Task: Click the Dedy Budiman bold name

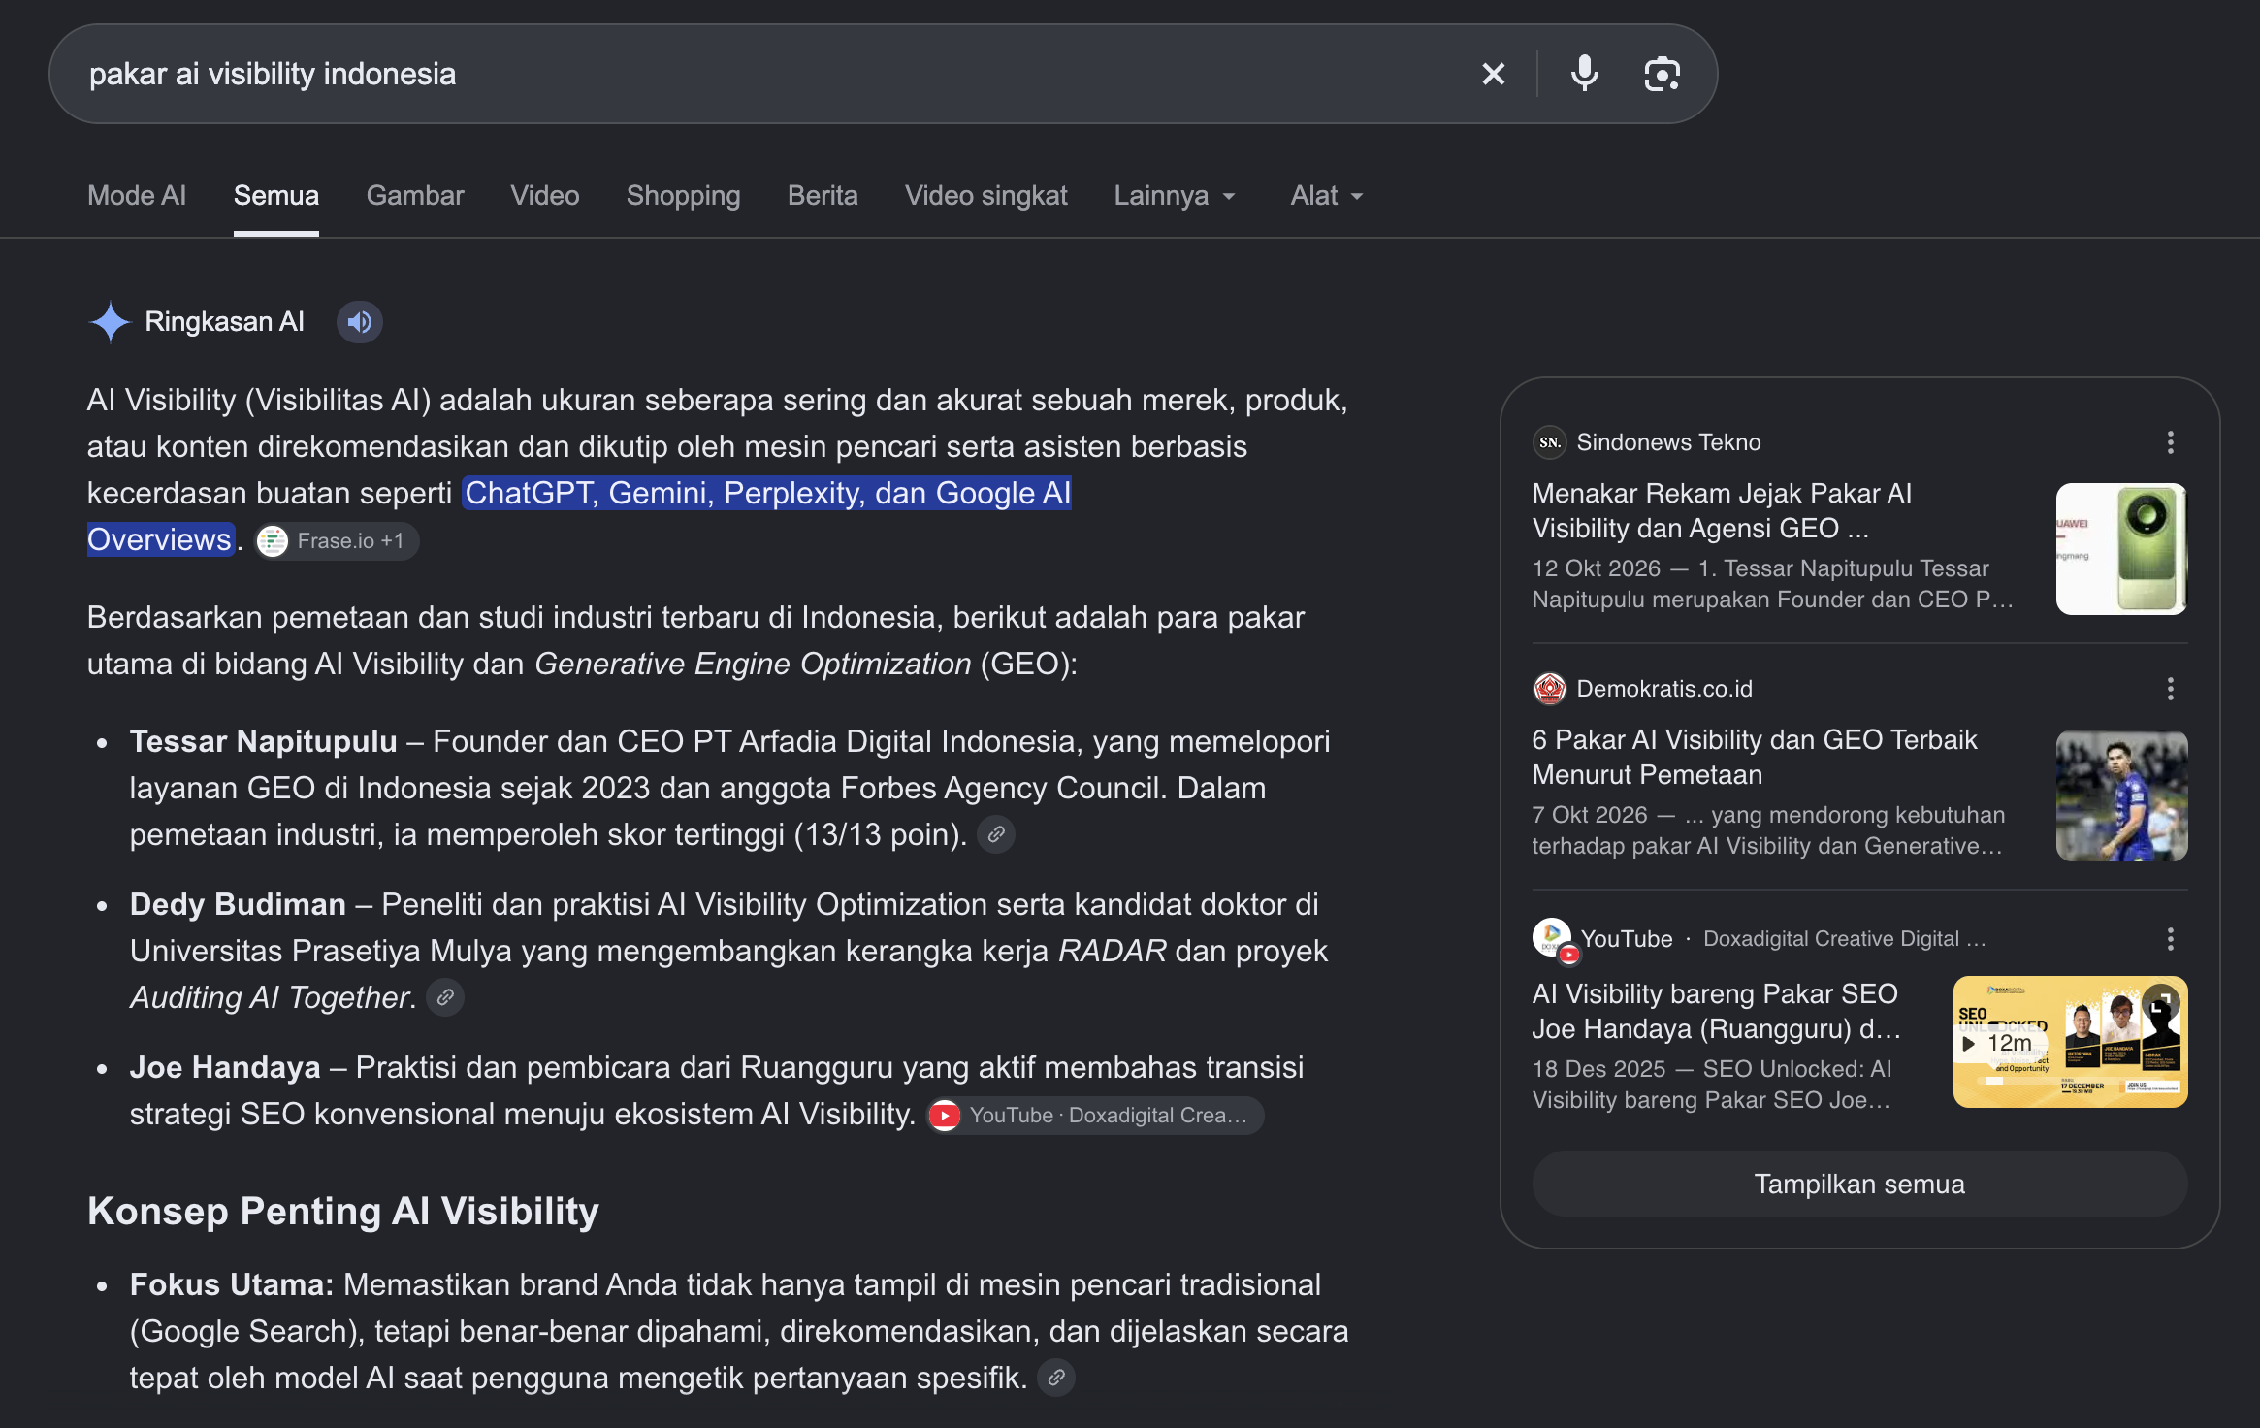Action: click(x=238, y=905)
